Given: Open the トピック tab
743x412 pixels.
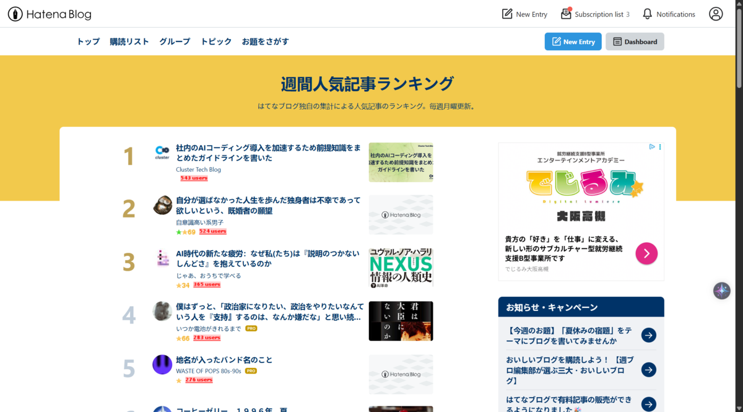Looking at the screenshot, I should 216,42.
